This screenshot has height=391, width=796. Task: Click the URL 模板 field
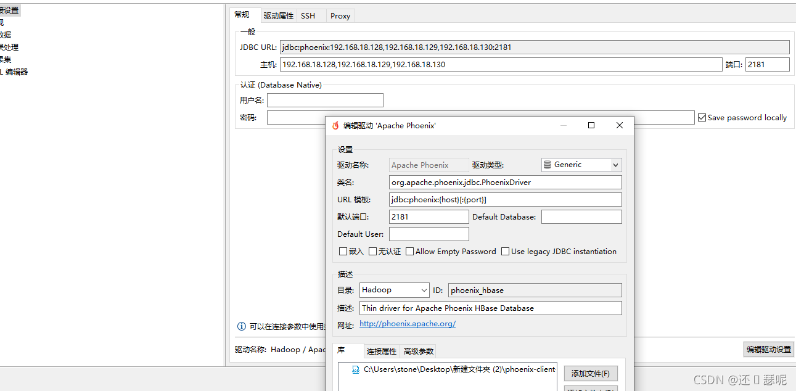click(506, 199)
